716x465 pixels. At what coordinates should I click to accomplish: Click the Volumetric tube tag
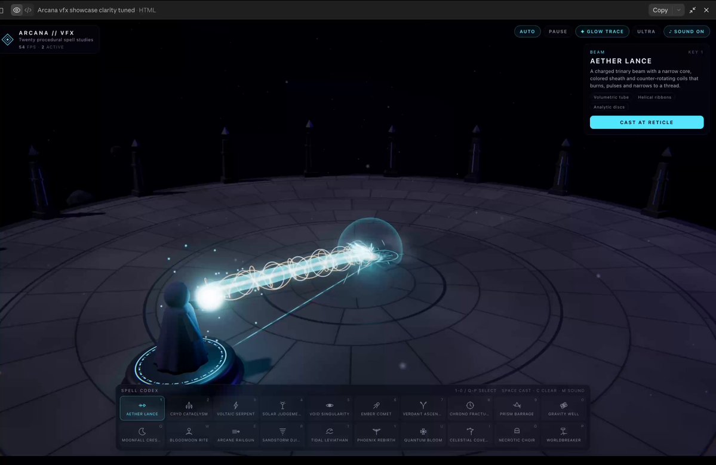(x=611, y=97)
